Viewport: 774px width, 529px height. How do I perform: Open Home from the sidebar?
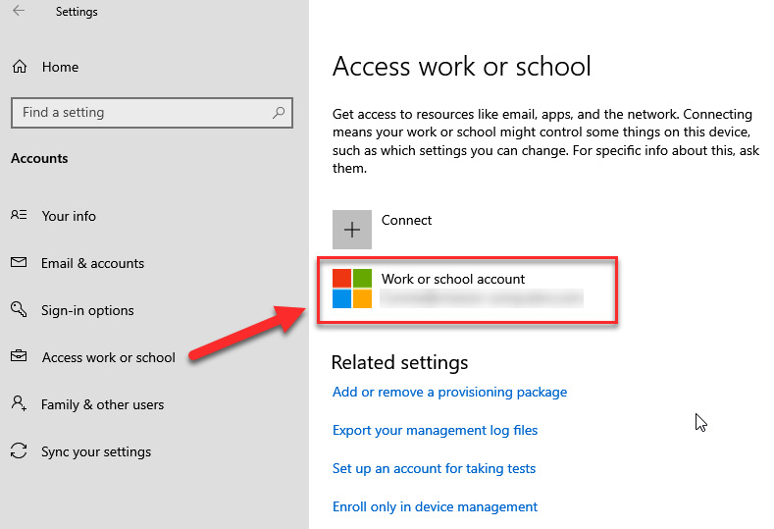(x=60, y=67)
